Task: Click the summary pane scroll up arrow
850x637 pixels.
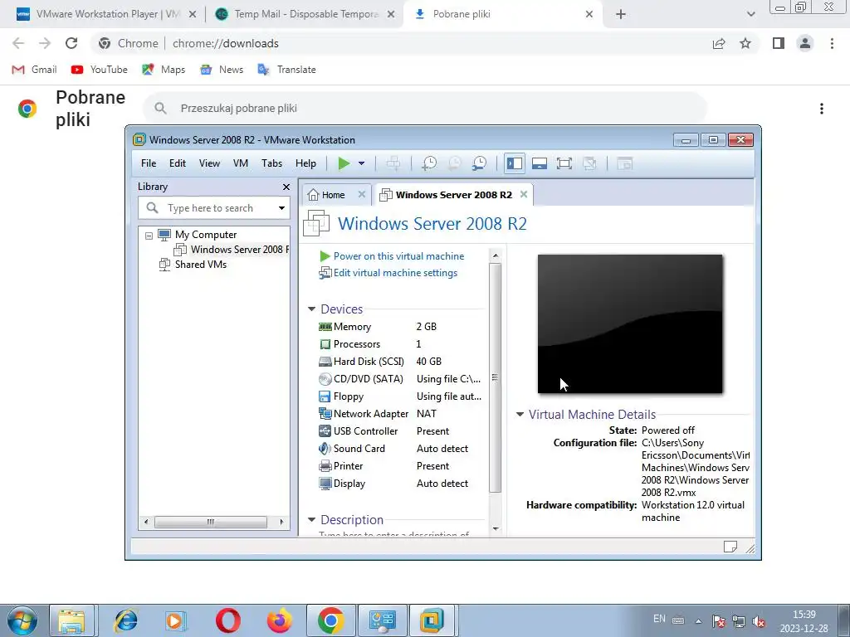Action: pos(496,255)
